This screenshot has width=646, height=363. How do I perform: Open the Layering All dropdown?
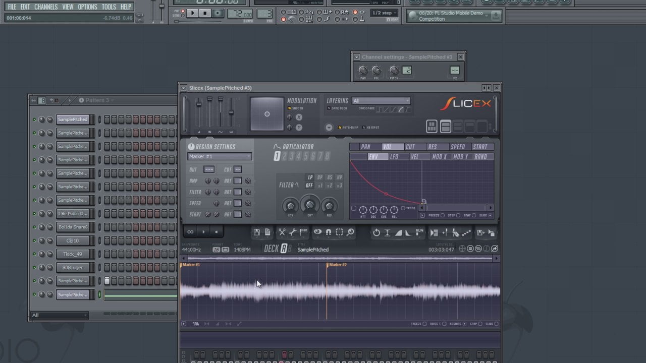(381, 101)
